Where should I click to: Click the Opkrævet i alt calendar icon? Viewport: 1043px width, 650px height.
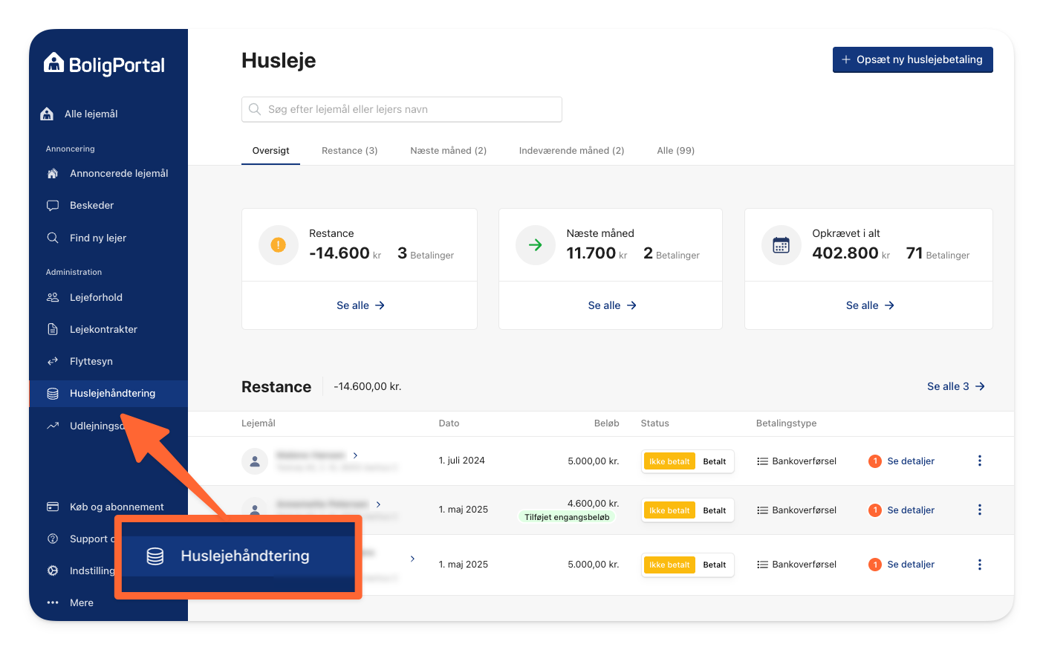point(781,244)
